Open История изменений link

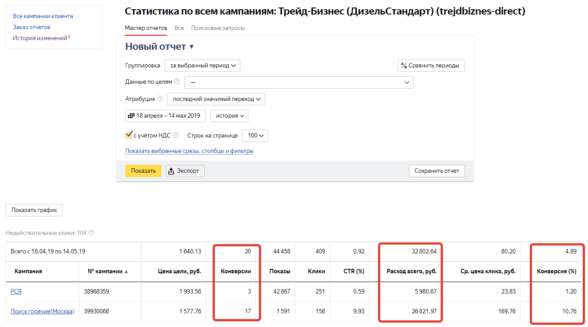pos(40,38)
